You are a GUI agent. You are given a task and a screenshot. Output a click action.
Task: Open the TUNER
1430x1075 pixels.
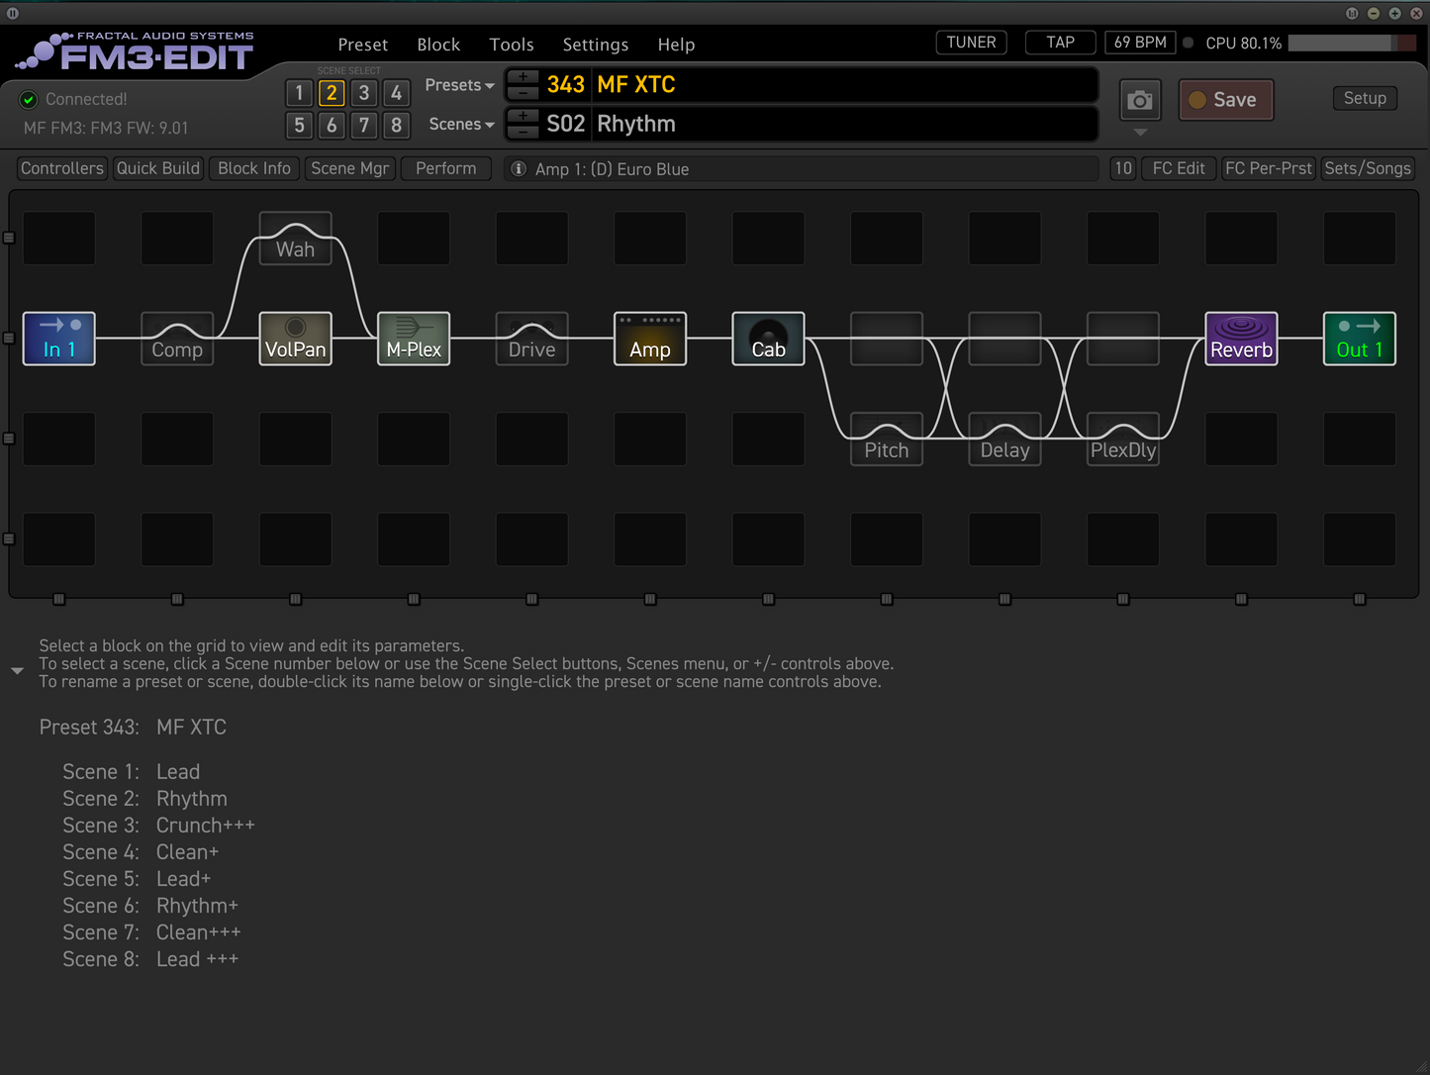tap(971, 43)
